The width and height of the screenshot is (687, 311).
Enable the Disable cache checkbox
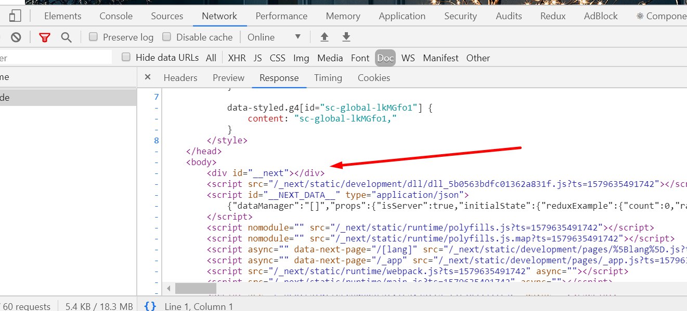(x=166, y=37)
